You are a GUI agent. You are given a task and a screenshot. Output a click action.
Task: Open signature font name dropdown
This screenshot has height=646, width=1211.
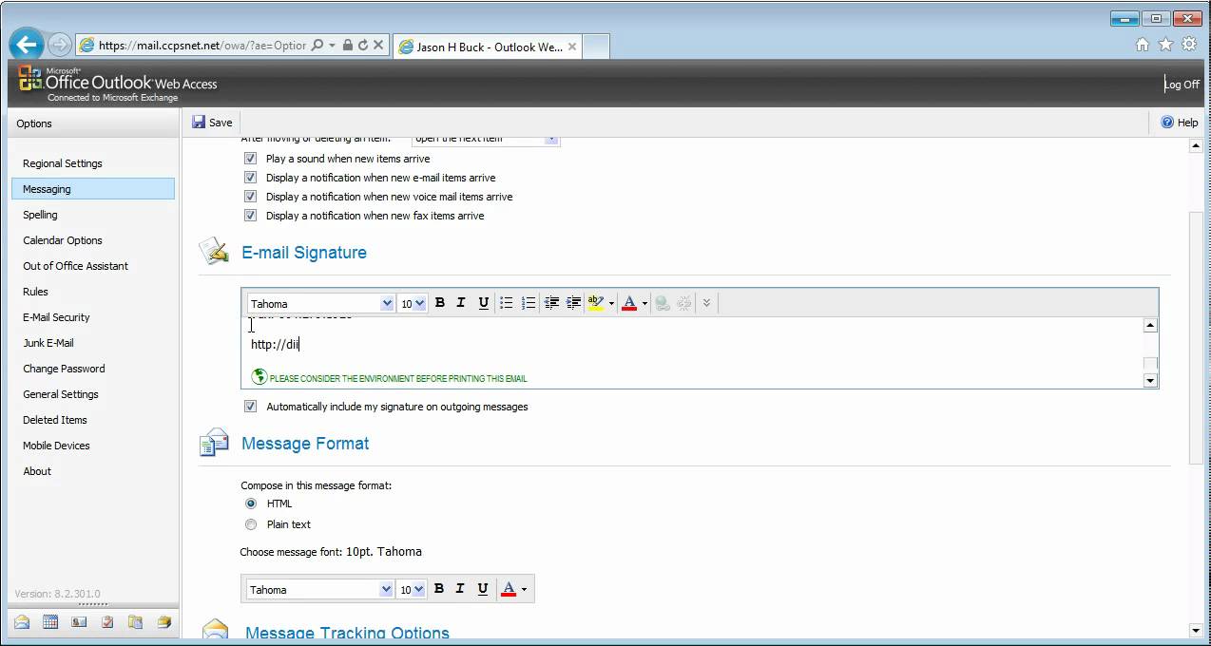(387, 304)
